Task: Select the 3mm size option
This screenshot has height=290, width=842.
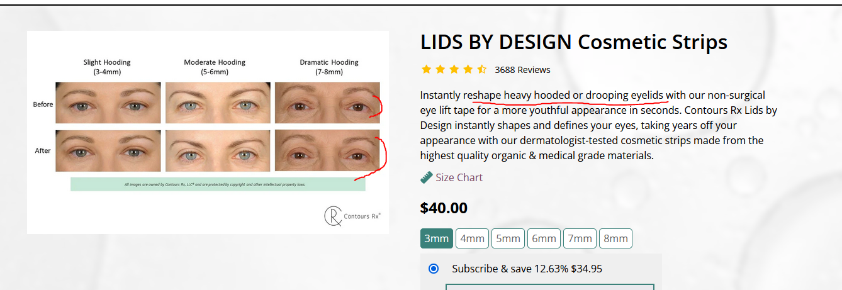Action: point(437,238)
